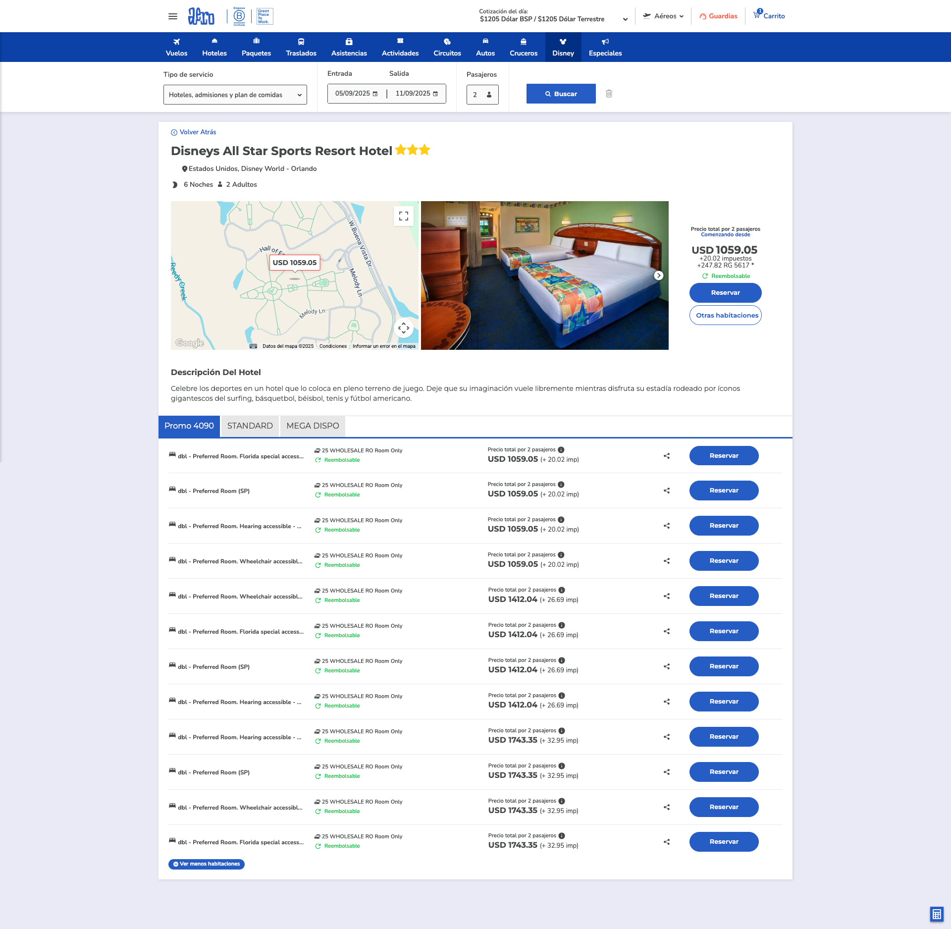Share Preferred Room (SP) at USD 1743.35
The image size is (951, 929).
coord(667,772)
